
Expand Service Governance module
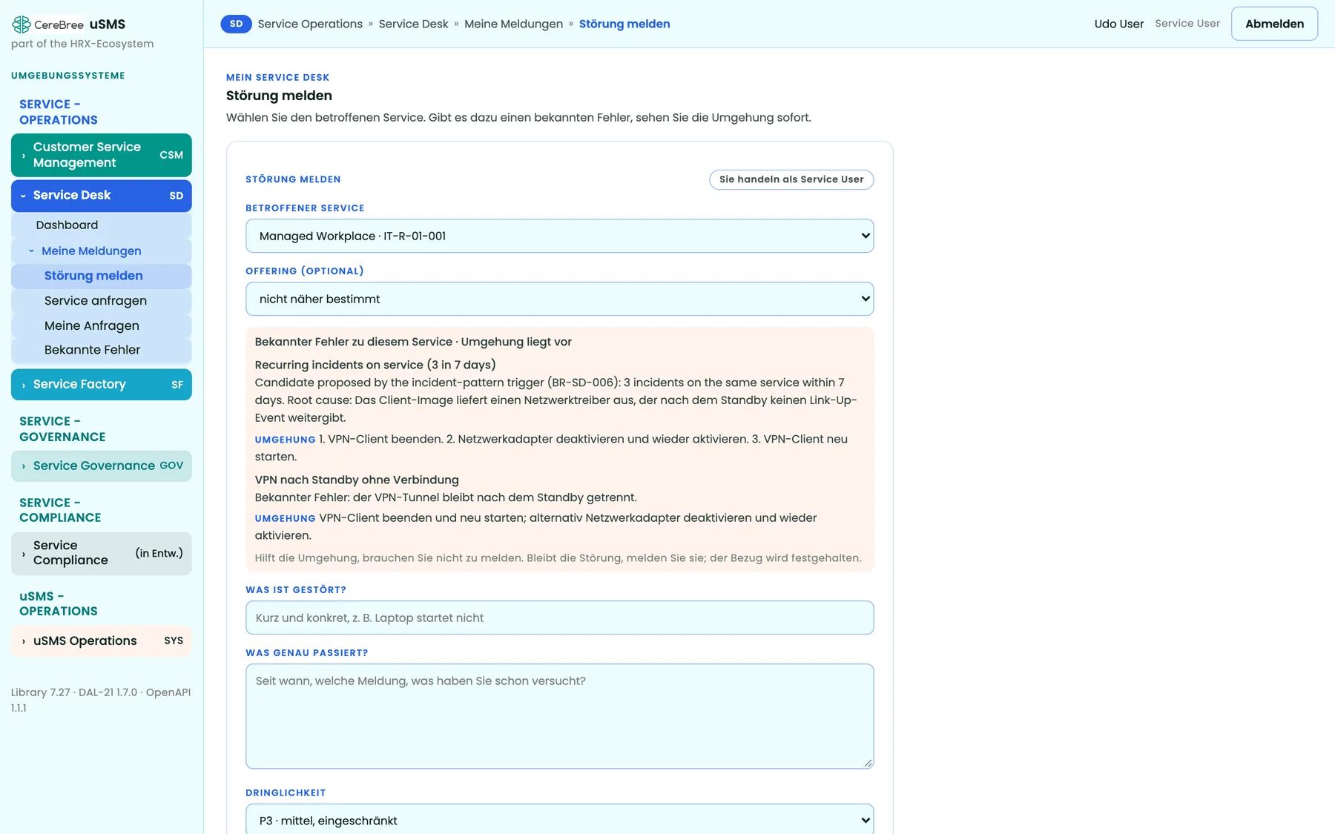click(x=102, y=466)
